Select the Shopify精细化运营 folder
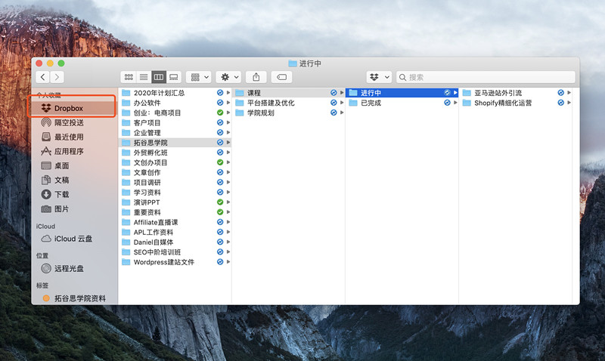605x361 pixels. [516, 103]
